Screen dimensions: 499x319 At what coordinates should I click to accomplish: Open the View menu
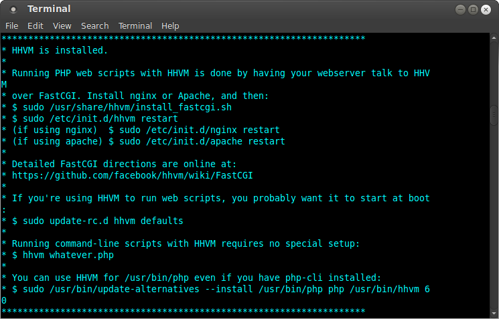(x=62, y=25)
